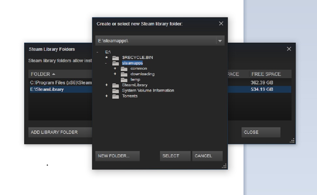Image resolution: width=317 pixels, height=195 pixels.
Task: Click the common folder icon
Action: (x=124, y=69)
